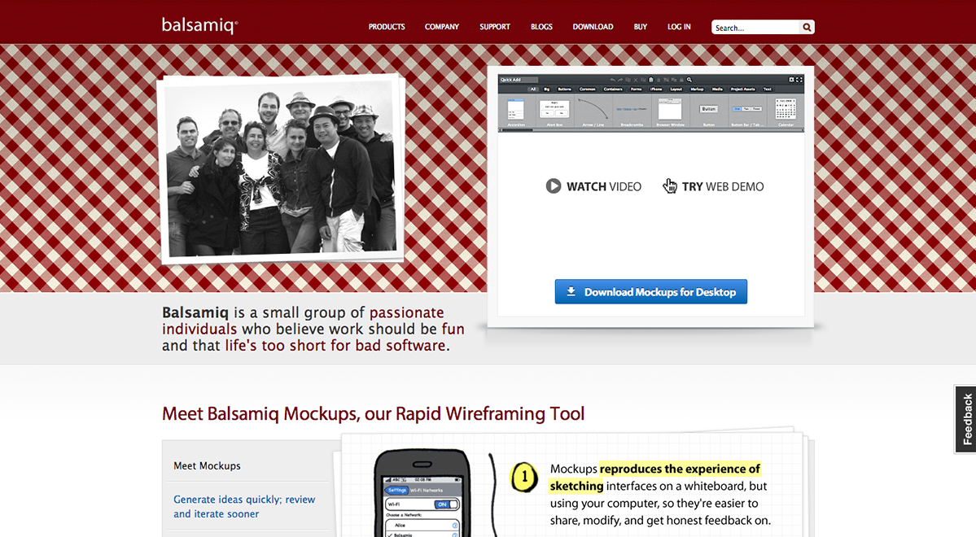This screenshot has height=537, width=976.
Task: Open the Company menu
Action: point(442,27)
